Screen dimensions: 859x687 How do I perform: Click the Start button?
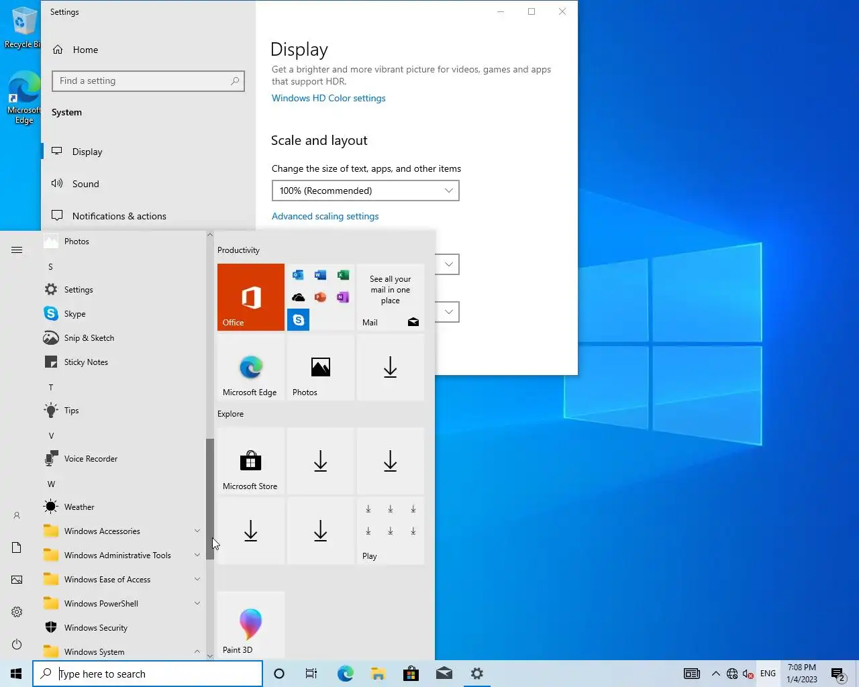click(16, 674)
